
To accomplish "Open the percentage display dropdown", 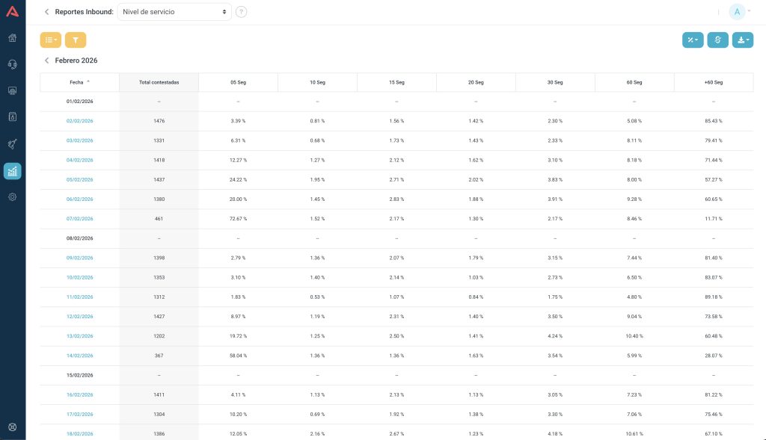I will point(693,40).
